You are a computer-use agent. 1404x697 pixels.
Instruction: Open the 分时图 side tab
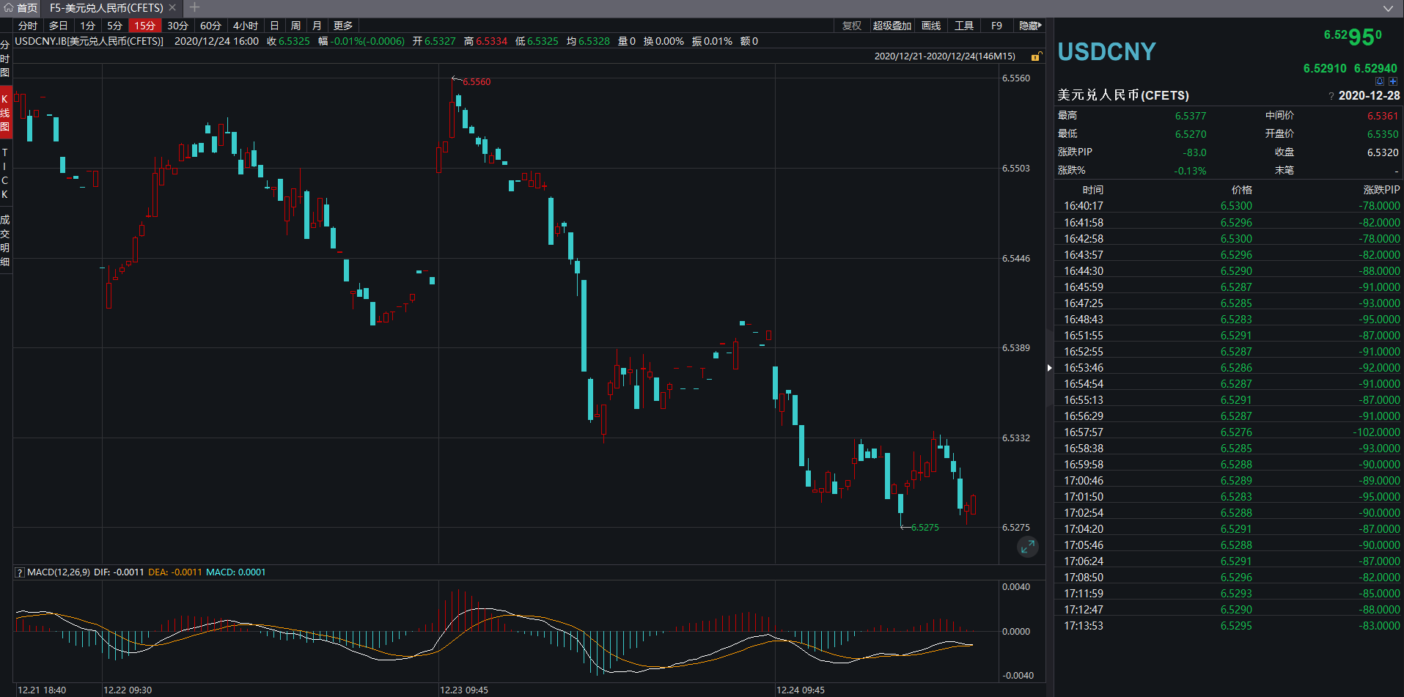[x=5, y=59]
